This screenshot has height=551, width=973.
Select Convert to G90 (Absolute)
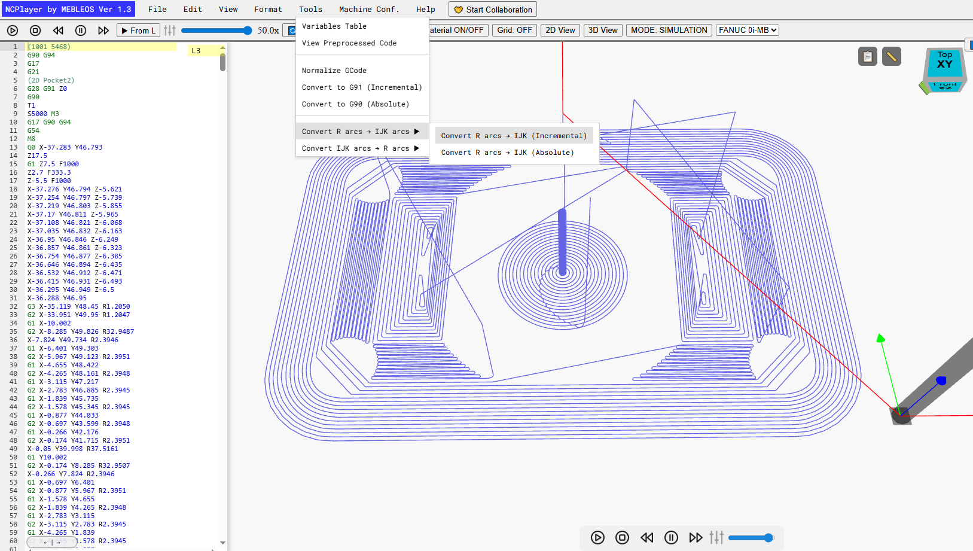pyautogui.click(x=362, y=104)
